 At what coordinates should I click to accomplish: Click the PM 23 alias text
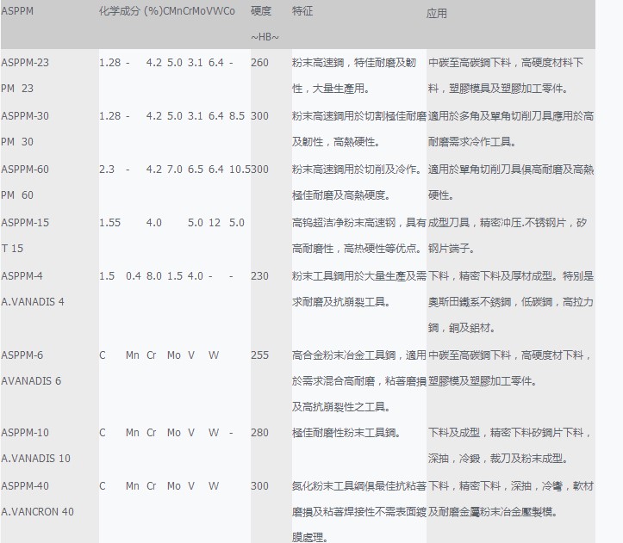tap(17, 89)
